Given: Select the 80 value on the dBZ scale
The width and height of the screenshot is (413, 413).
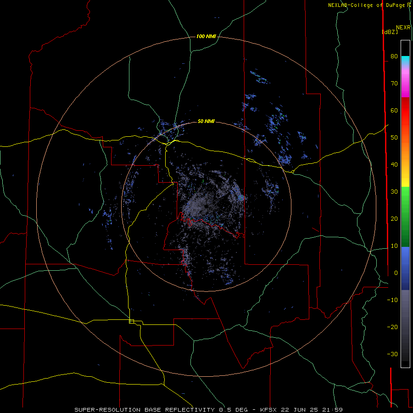Looking at the screenshot, I should click(x=394, y=56).
